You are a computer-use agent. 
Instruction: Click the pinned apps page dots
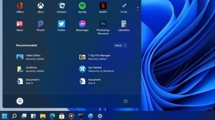[138, 9]
